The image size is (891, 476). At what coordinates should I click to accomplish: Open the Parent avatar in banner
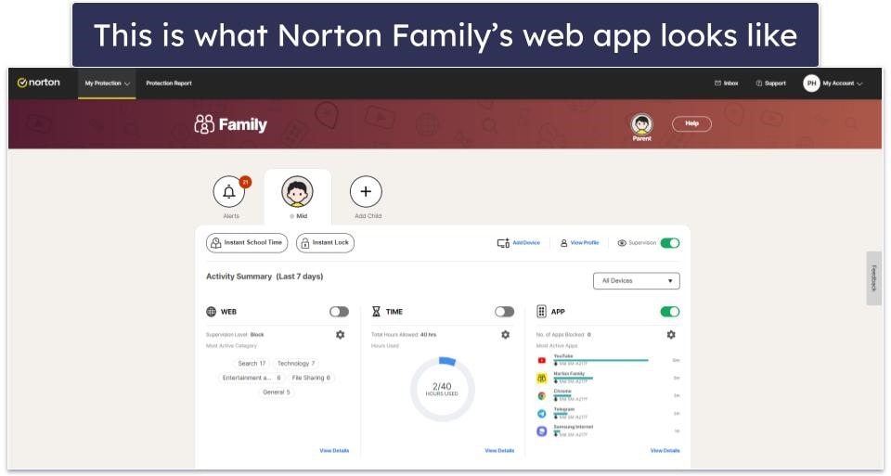coord(641,123)
